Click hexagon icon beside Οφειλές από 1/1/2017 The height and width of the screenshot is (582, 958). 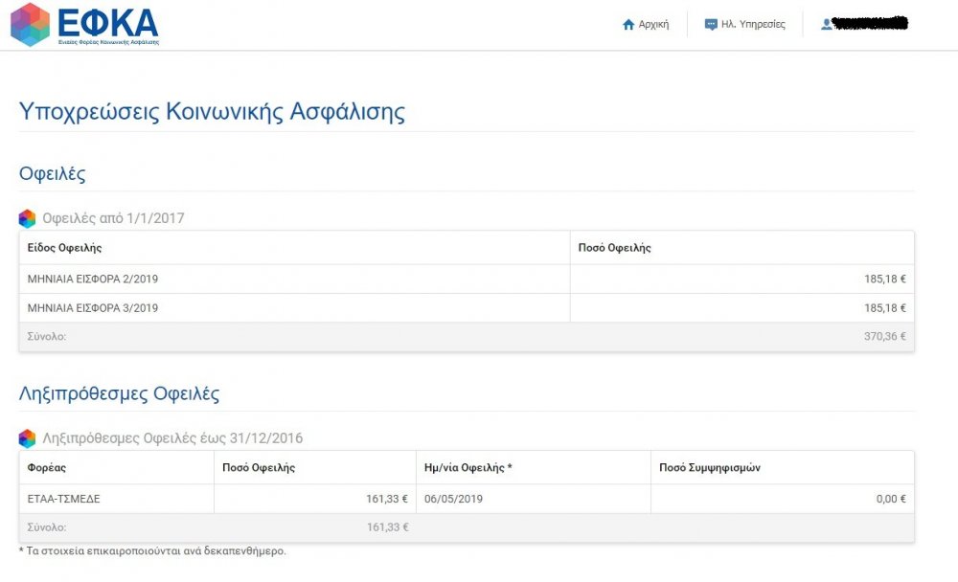coord(27,218)
